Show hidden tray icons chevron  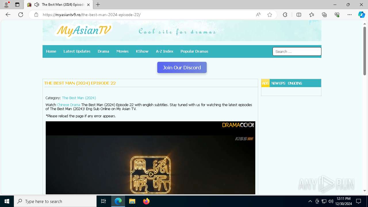point(310,201)
